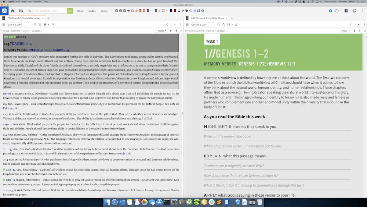367x207 pixels.
Task: Expand columns dropdown arrow in left panel
Action: point(48,25)
